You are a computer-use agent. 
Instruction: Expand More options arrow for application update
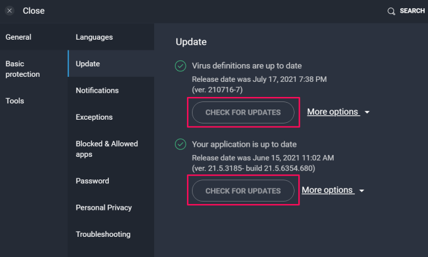362,191
